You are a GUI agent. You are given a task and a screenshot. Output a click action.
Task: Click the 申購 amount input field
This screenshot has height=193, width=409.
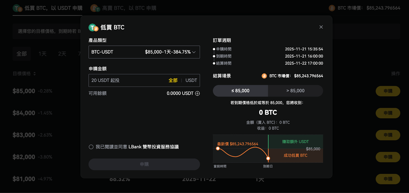point(128,81)
